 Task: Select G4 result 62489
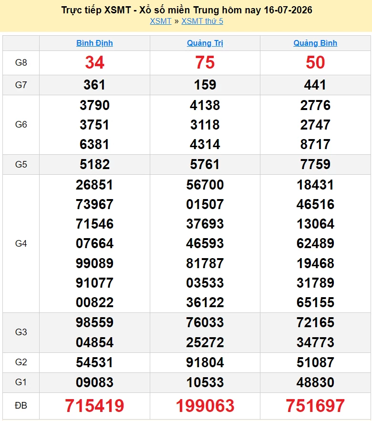coord(315,243)
